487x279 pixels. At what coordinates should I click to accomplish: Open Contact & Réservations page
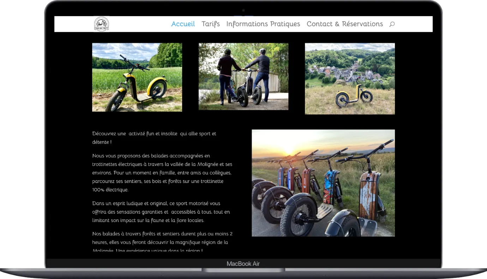pyautogui.click(x=345, y=24)
